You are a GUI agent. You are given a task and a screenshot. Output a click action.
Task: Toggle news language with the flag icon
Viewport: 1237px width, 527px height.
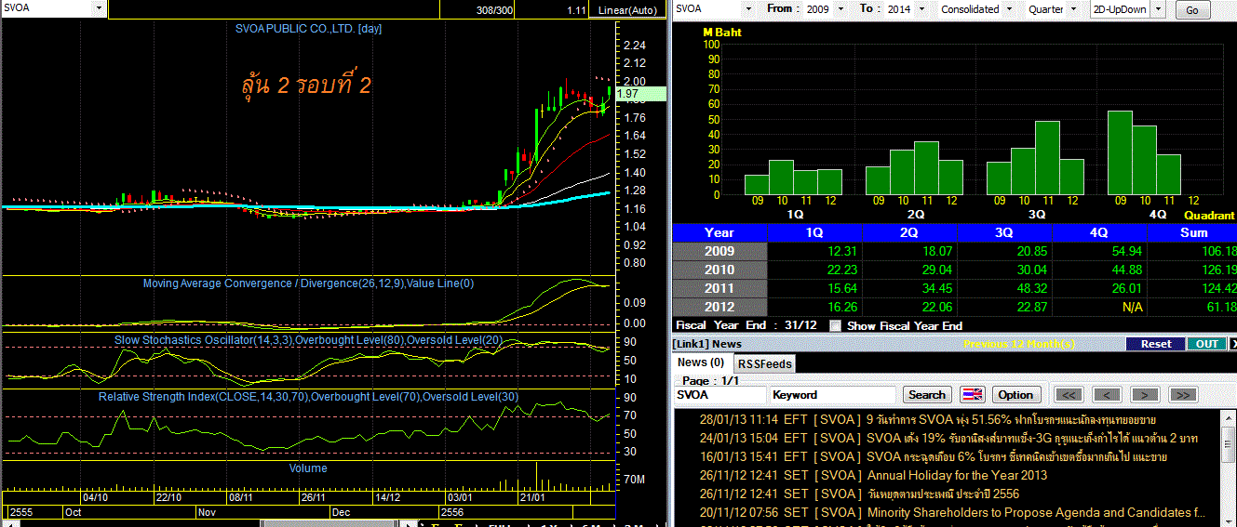972,395
